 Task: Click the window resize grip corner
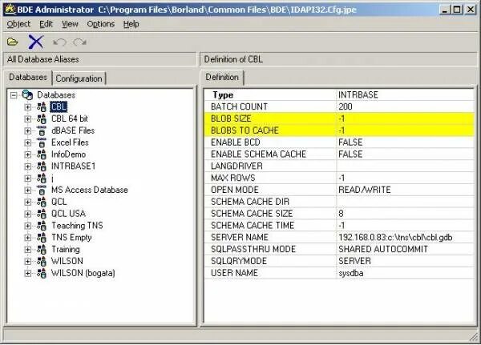tap(474, 338)
